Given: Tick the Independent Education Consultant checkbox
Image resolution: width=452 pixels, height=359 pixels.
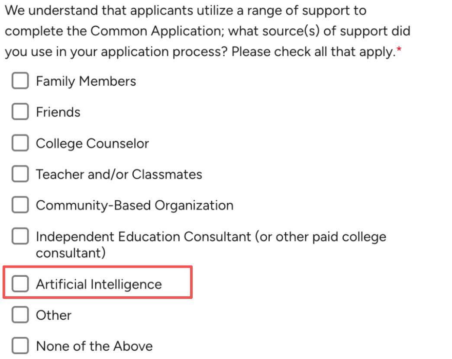Looking at the screenshot, I should tap(20, 236).
